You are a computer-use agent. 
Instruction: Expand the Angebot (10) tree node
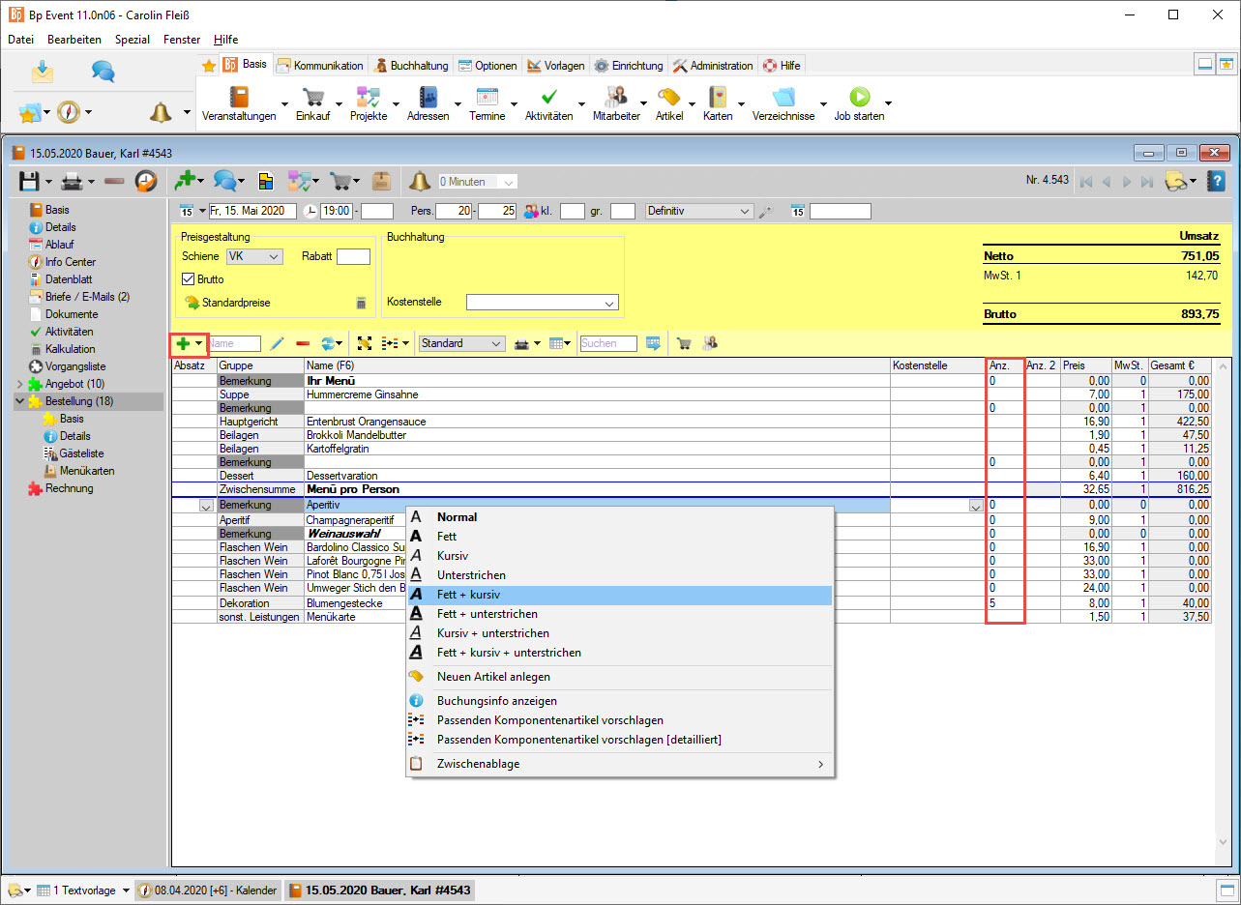click(20, 384)
